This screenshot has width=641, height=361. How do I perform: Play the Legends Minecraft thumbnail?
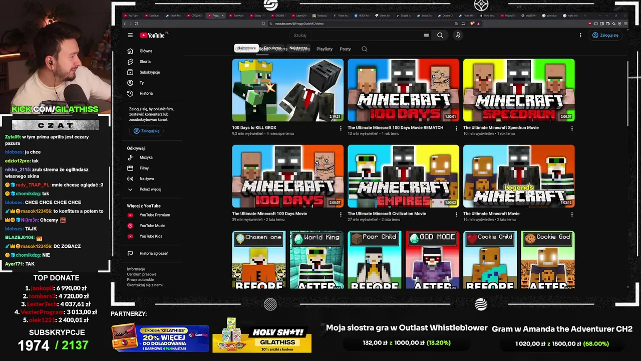click(x=519, y=176)
